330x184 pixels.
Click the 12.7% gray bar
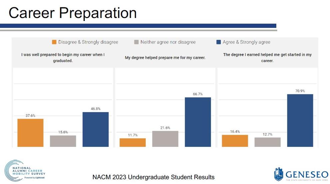click(x=267, y=142)
